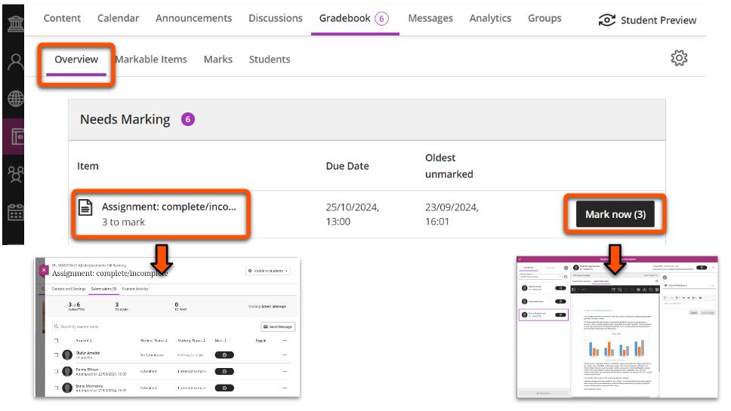
Task: Tick the checkbox beside Ennio Morricone
Action: [x=56, y=389]
